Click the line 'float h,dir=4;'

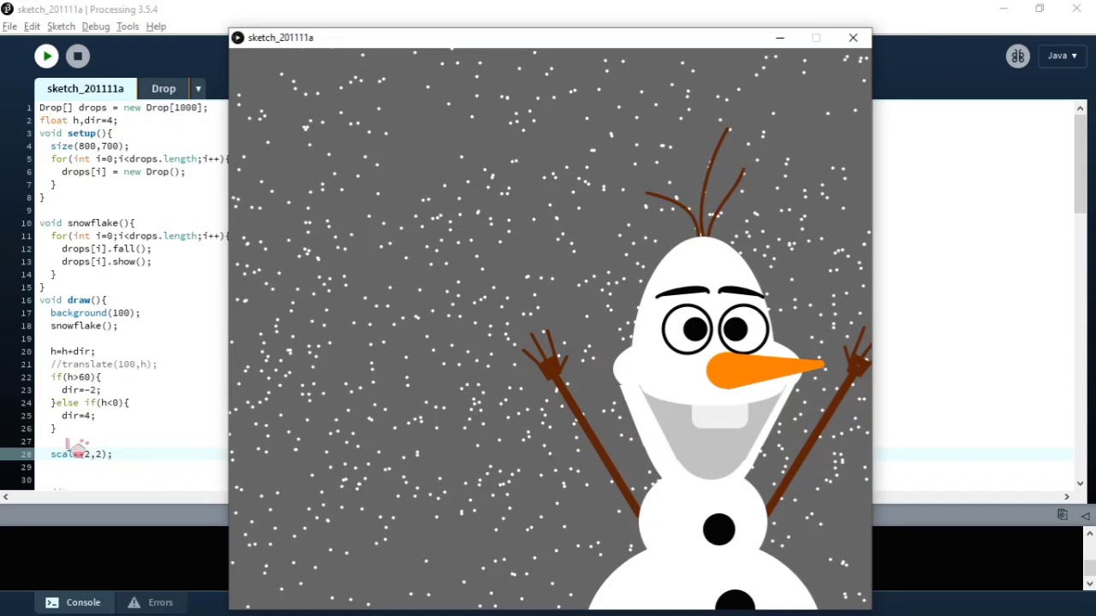pyautogui.click(x=78, y=121)
